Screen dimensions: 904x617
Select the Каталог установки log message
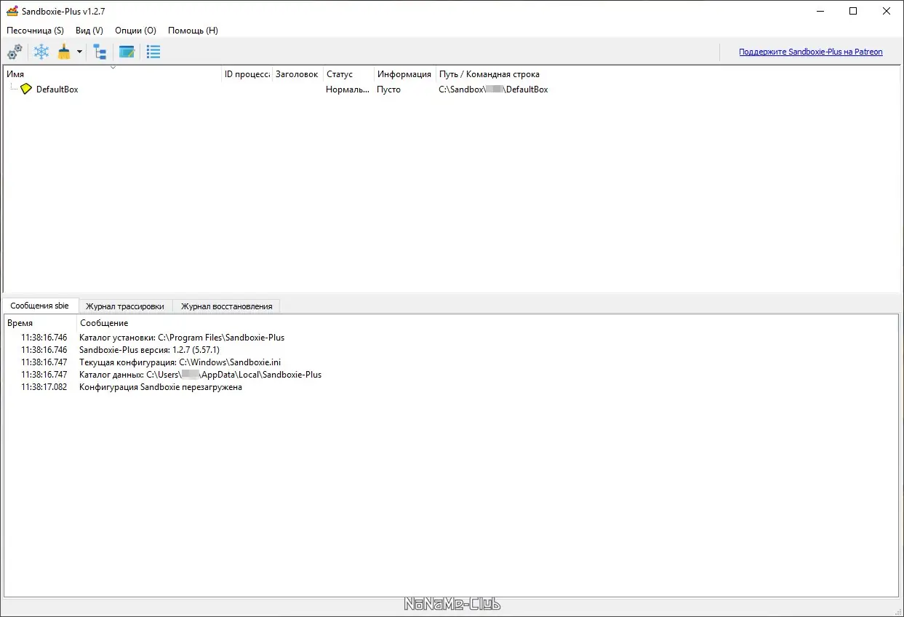coord(182,338)
